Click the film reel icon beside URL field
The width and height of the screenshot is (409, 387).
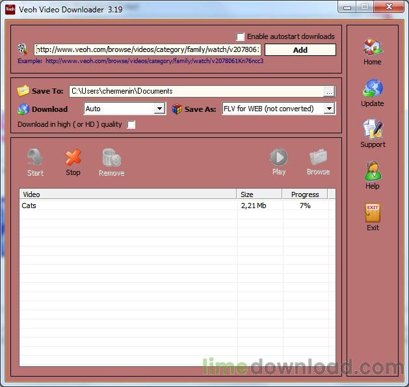click(x=23, y=49)
